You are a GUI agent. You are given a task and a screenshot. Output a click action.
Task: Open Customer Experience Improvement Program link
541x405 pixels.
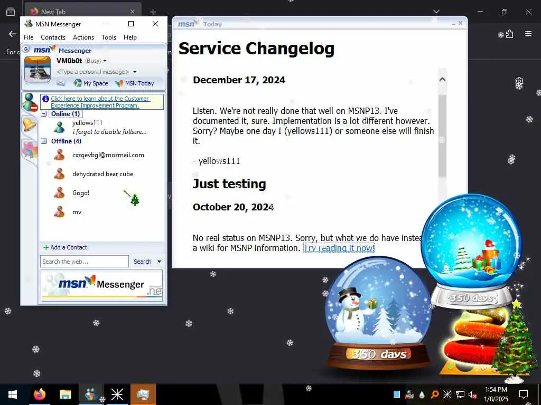(100, 102)
